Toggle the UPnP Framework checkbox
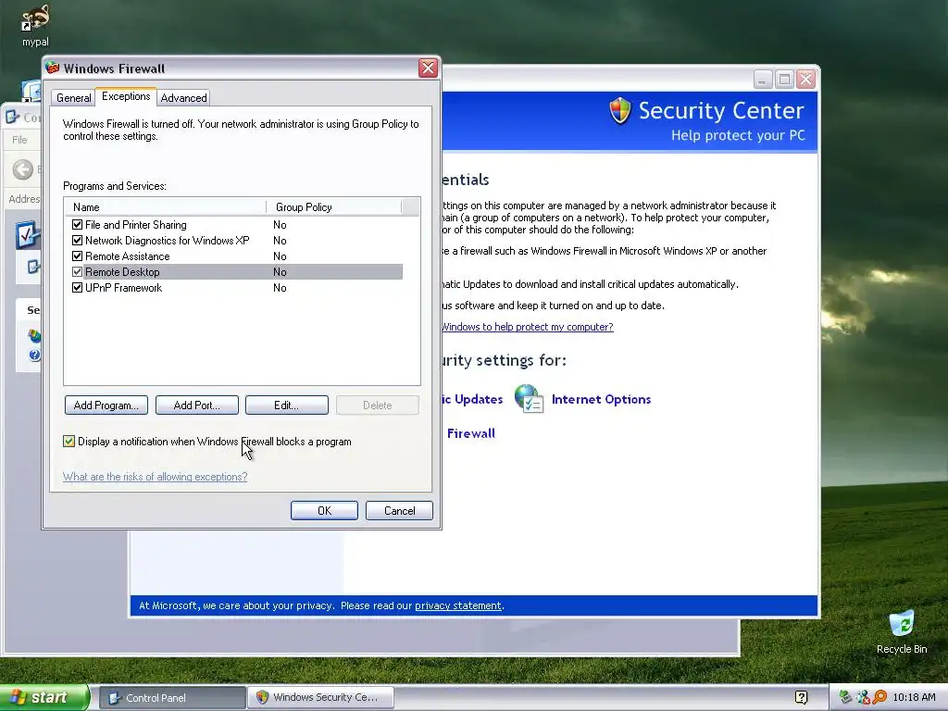The image size is (948, 711). click(x=77, y=287)
